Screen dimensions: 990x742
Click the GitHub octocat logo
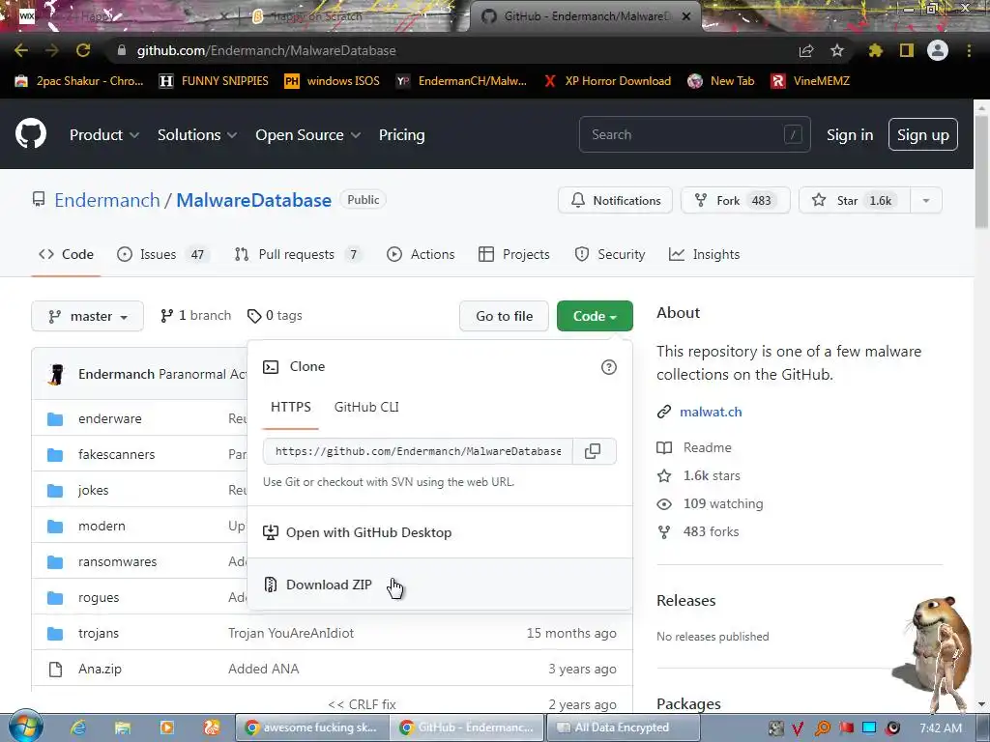click(x=30, y=133)
